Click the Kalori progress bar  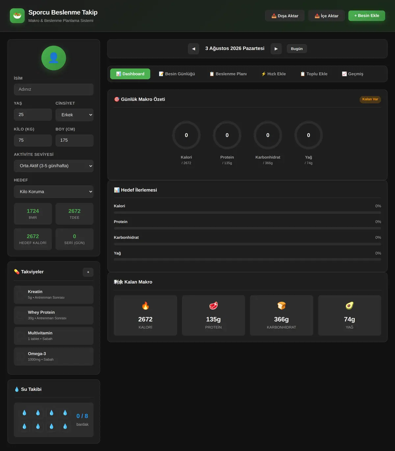(248, 213)
